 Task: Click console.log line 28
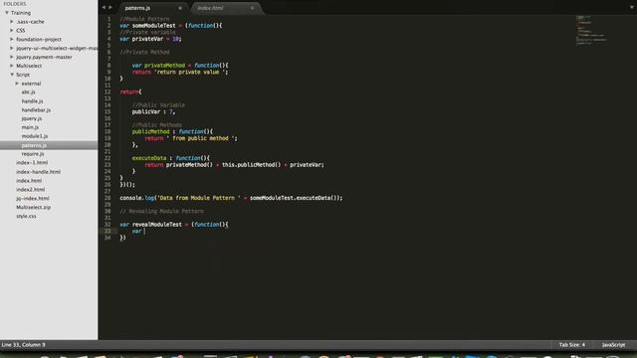231,198
